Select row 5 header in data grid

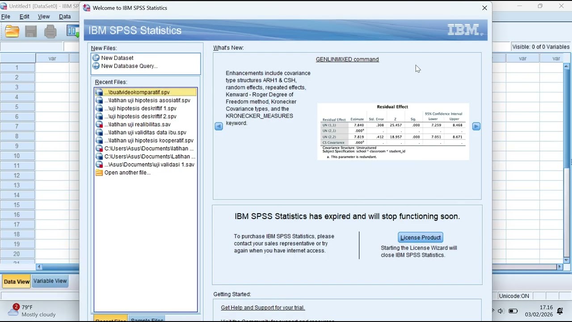click(17, 107)
